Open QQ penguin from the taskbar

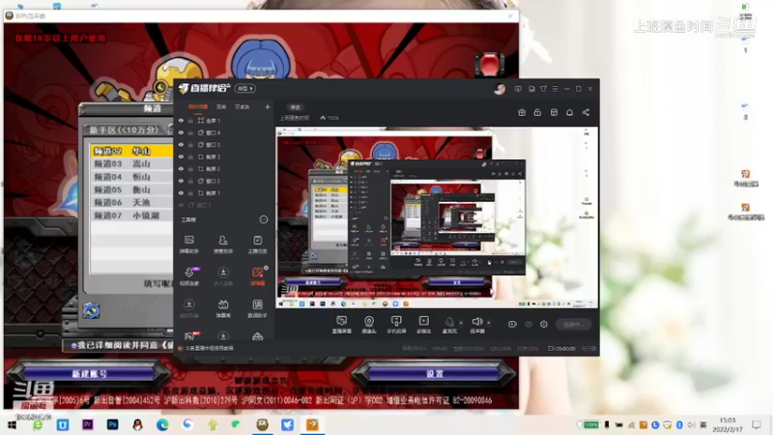pyautogui.click(x=137, y=424)
